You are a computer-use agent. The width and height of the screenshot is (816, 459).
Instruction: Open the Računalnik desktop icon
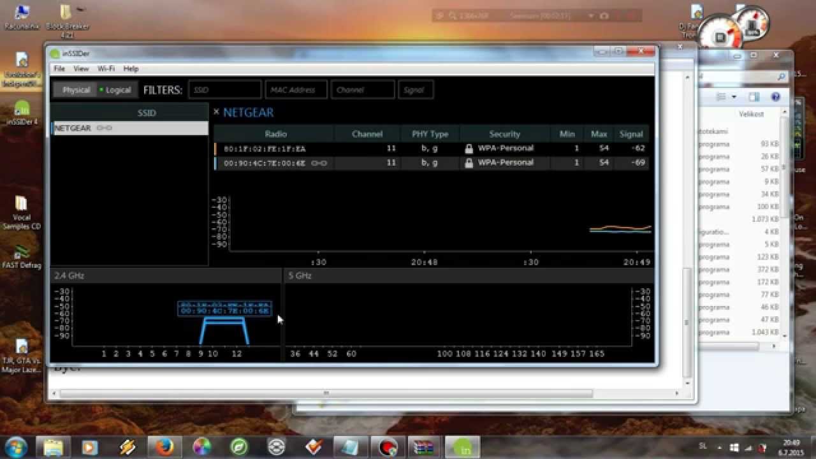click(22, 18)
